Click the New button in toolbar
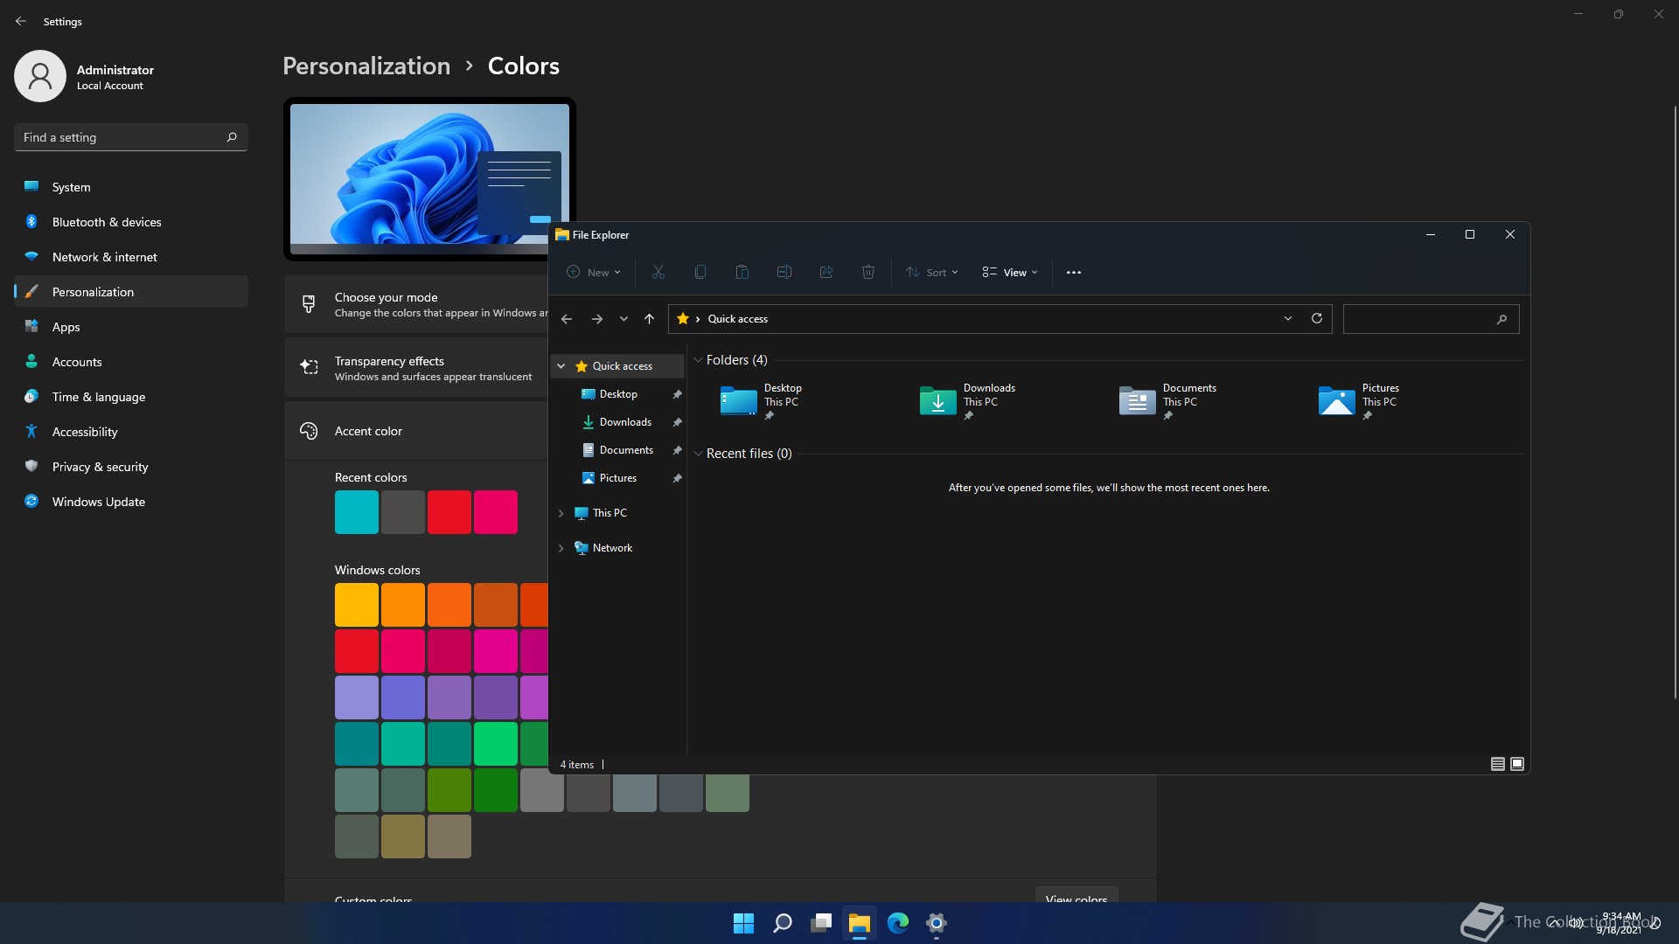 click(x=594, y=273)
